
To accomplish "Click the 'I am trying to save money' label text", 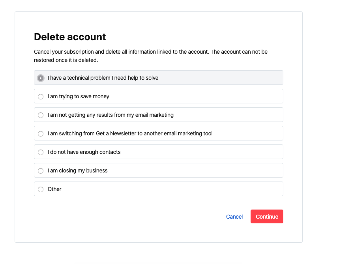I will pos(78,97).
